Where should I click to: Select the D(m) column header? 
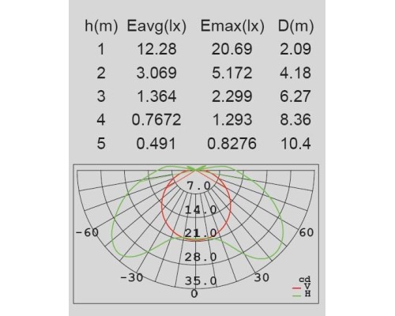point(295,26)
